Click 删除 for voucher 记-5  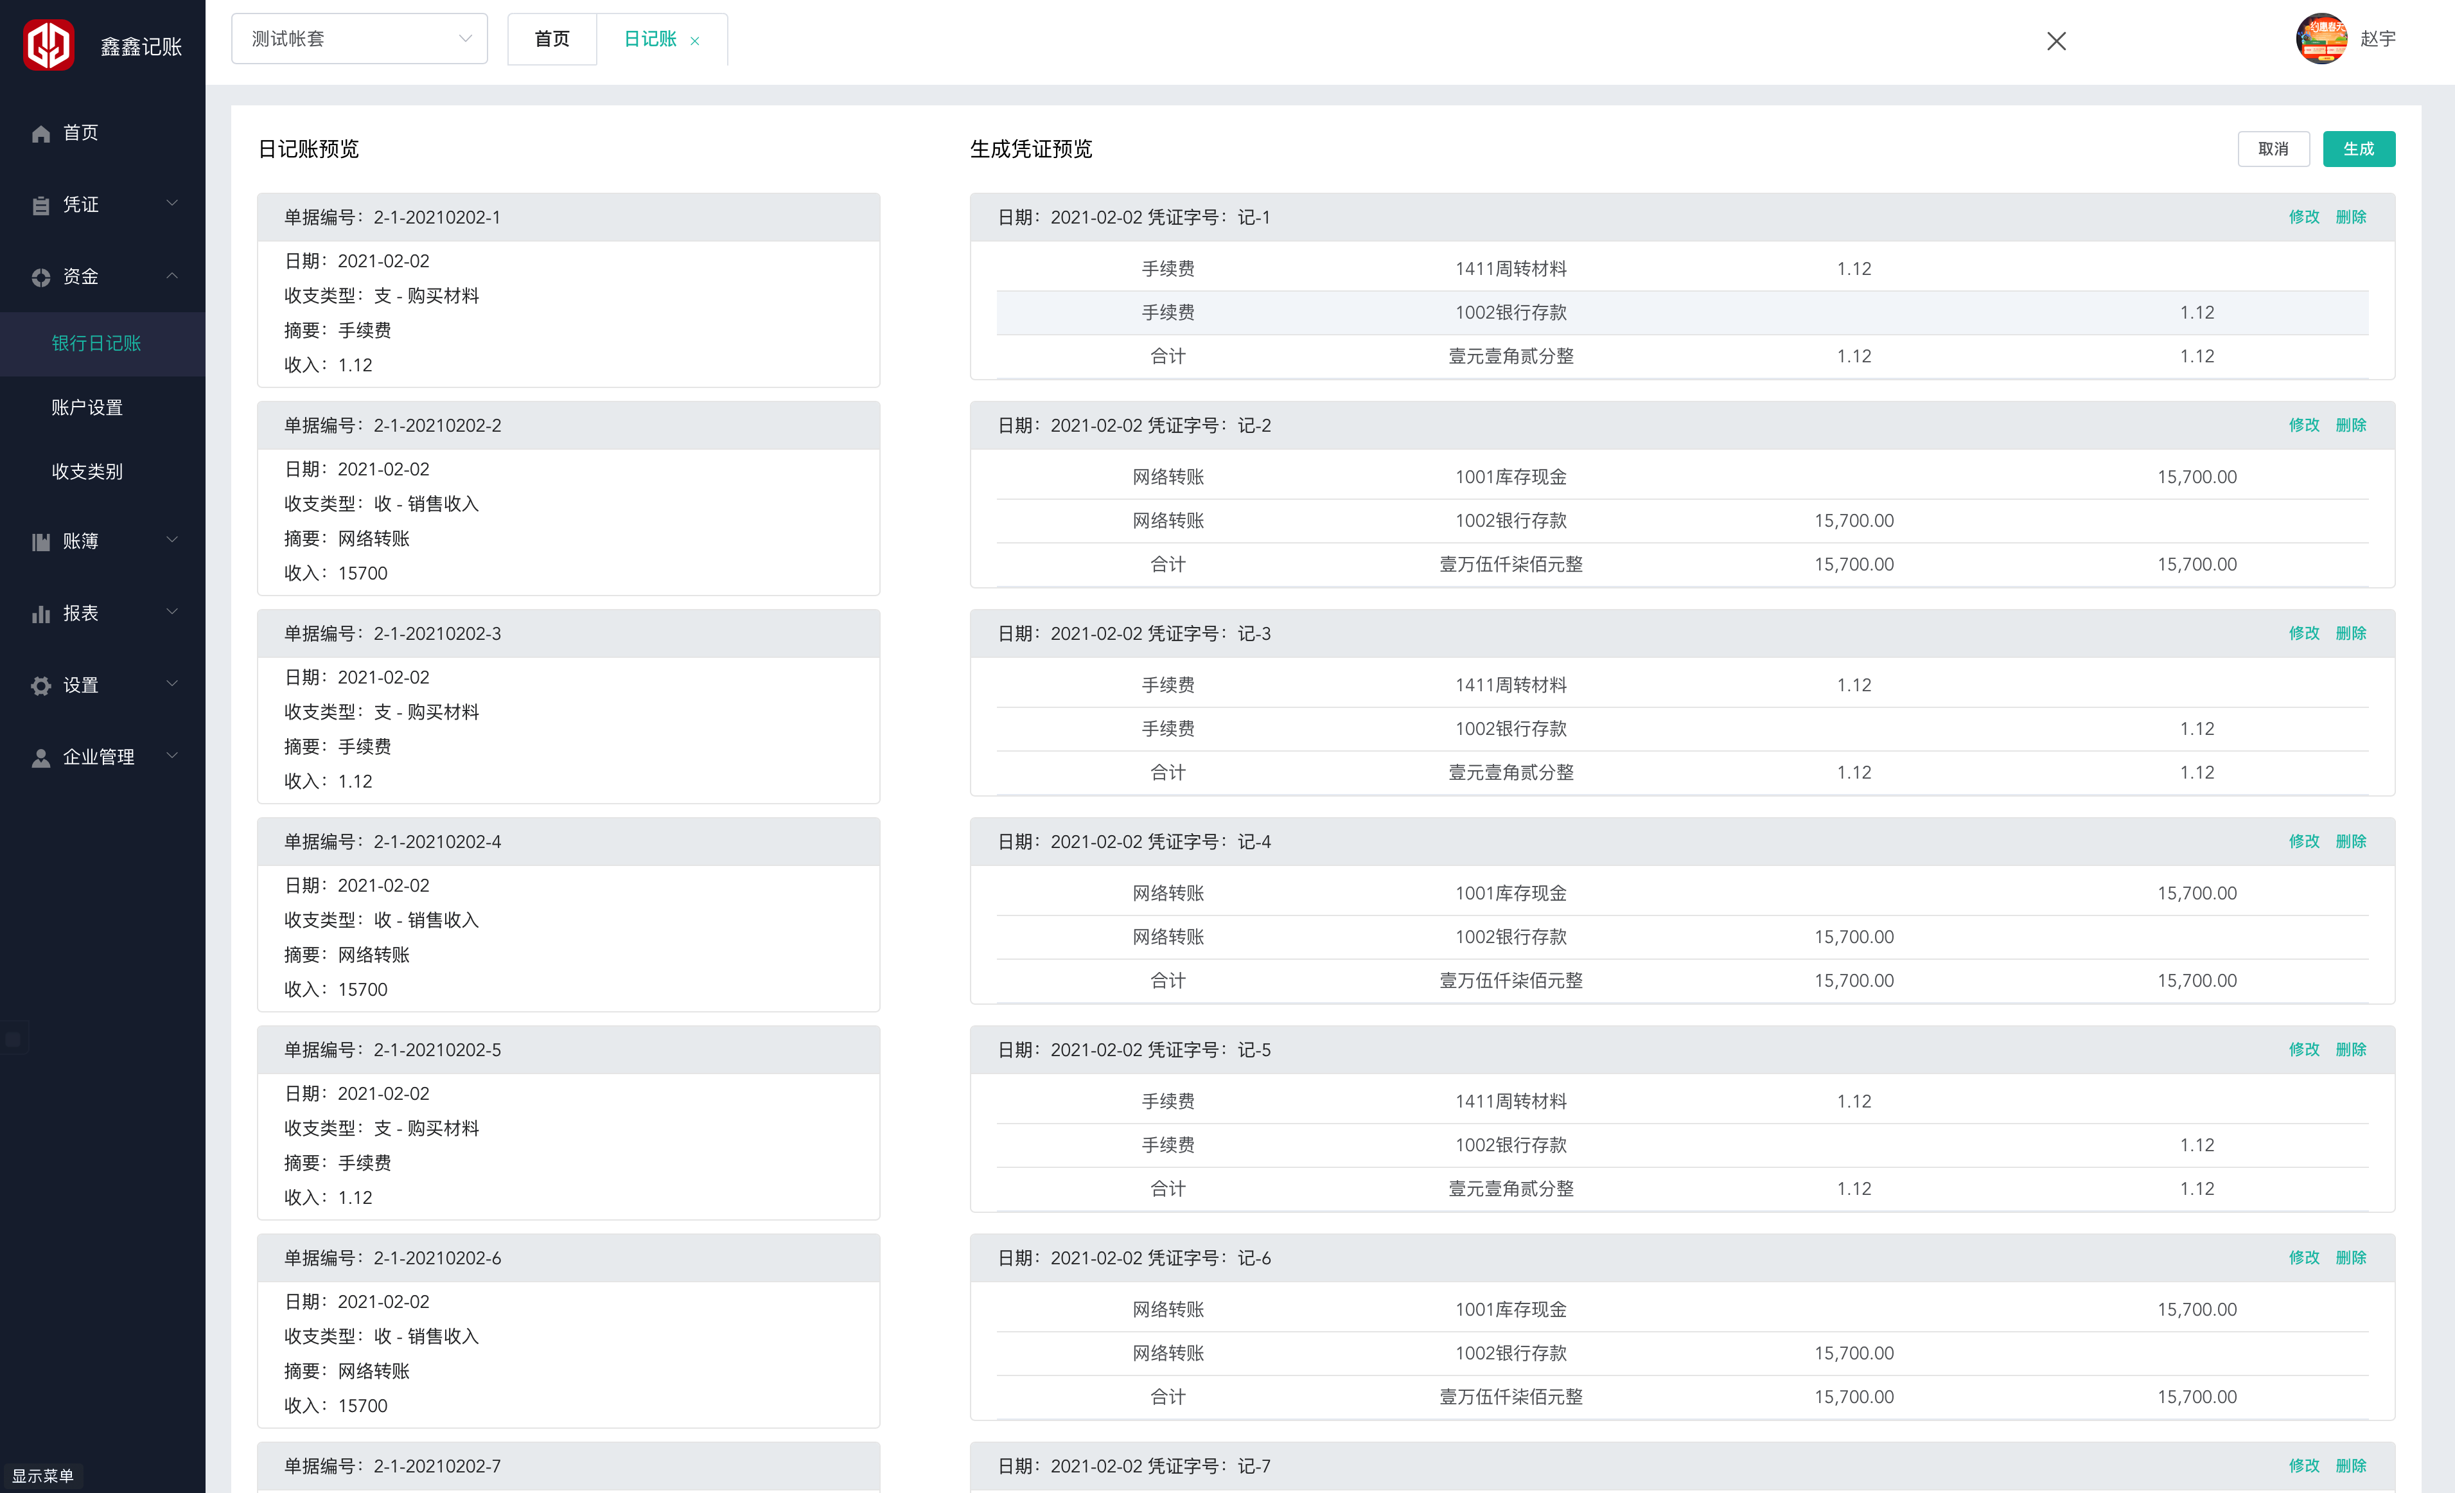(x=2350, y=1050)
